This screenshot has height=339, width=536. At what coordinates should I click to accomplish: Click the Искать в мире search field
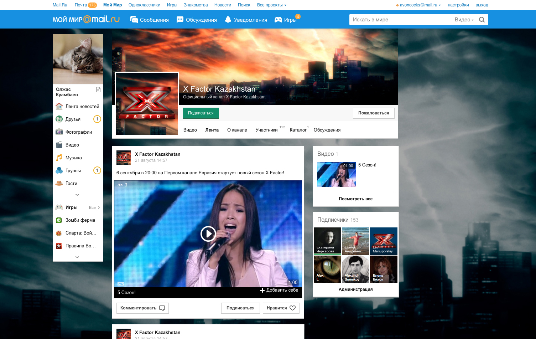click(x=401, y=20)
